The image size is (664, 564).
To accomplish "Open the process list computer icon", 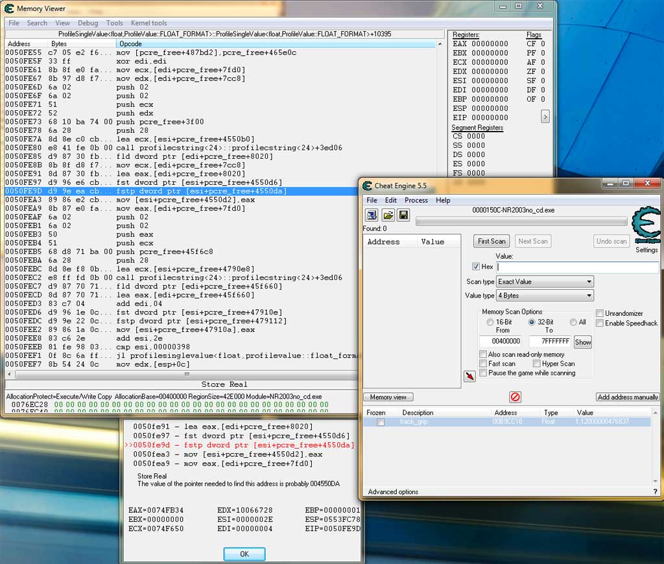I will pos(372,215).
